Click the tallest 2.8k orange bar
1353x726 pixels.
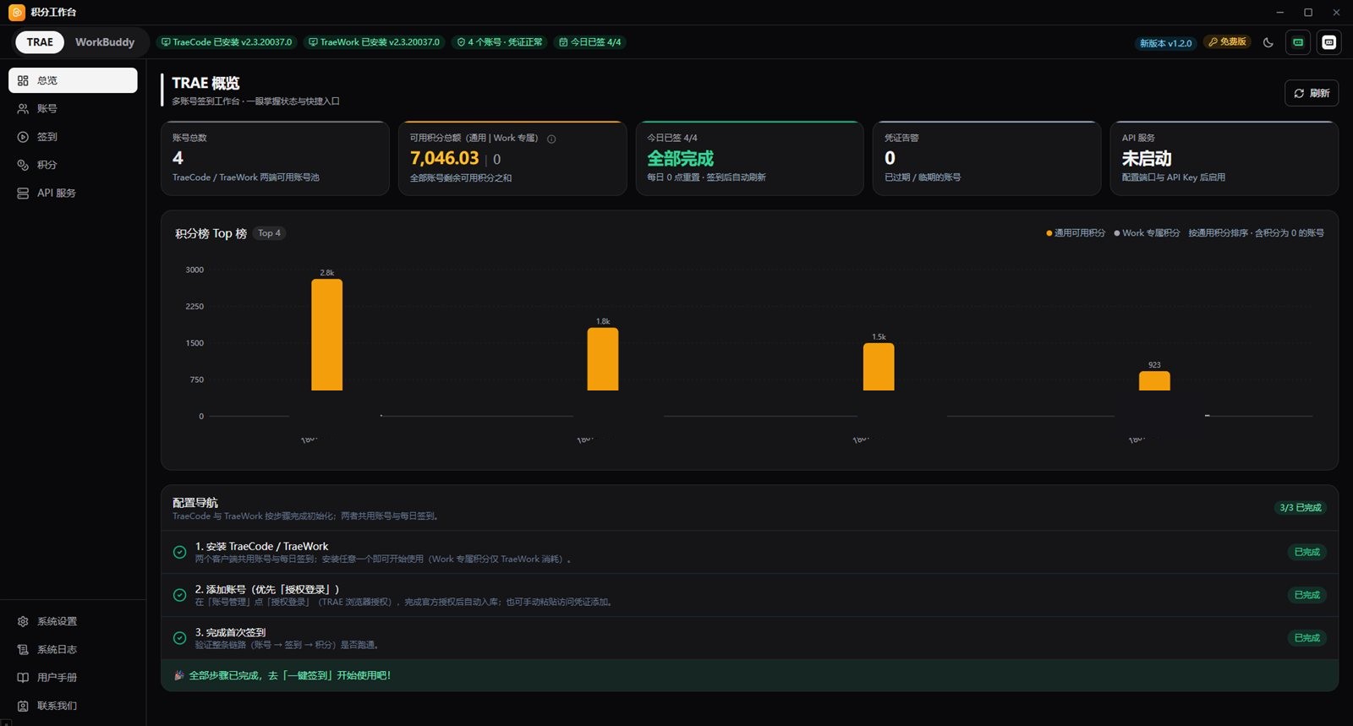[x=327, y=335]
